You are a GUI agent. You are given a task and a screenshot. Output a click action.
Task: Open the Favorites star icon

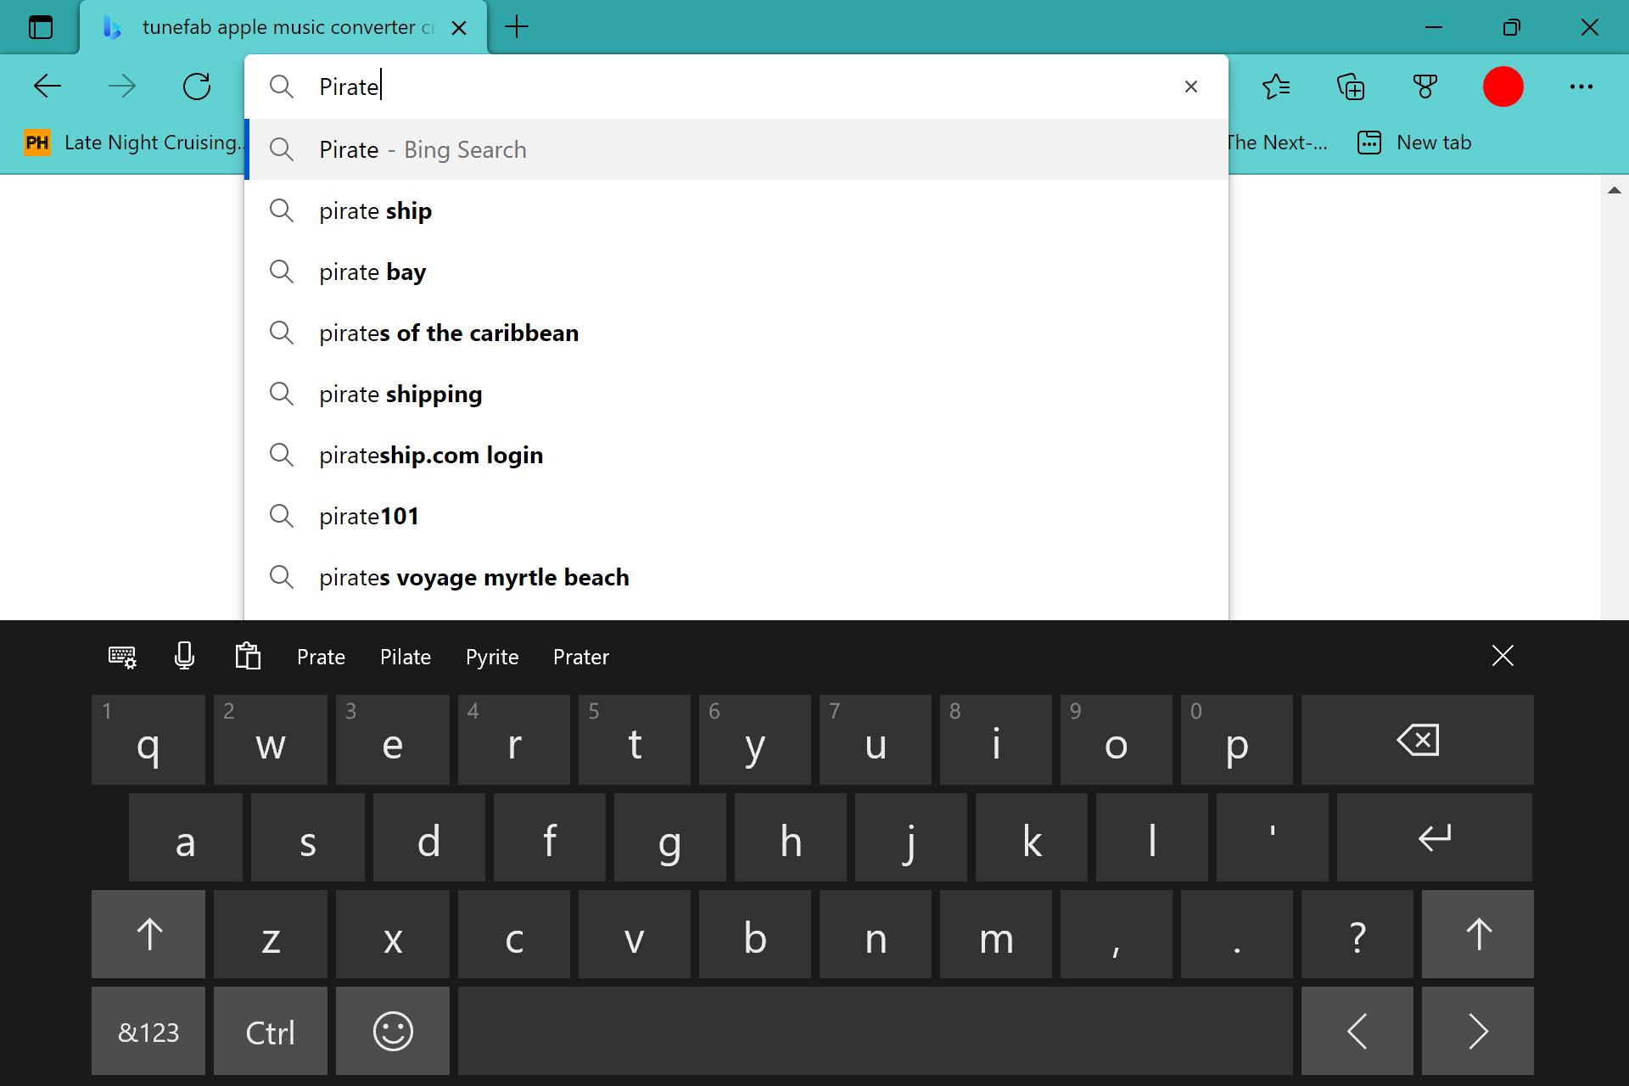[x=1276, y=87]
